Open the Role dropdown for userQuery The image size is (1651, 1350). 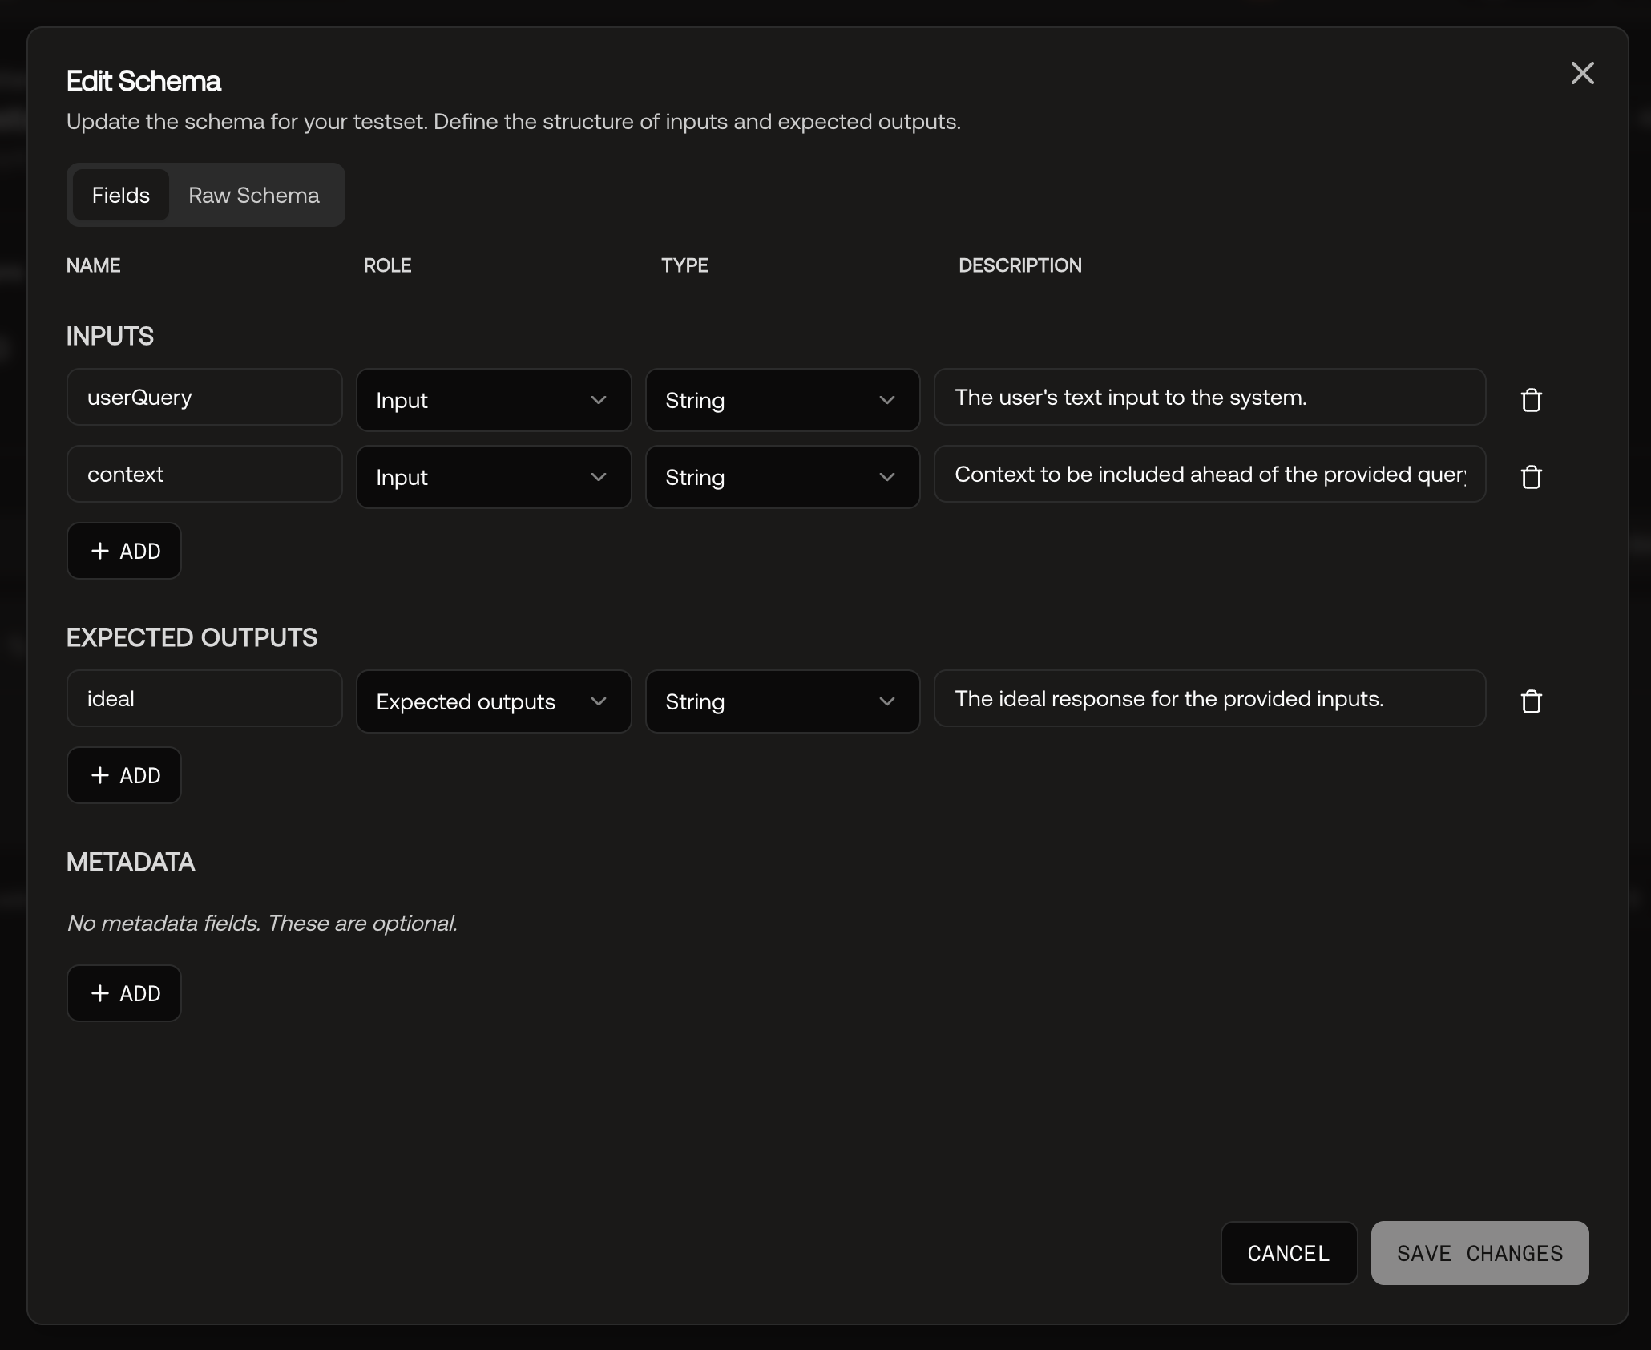point(494,400)
